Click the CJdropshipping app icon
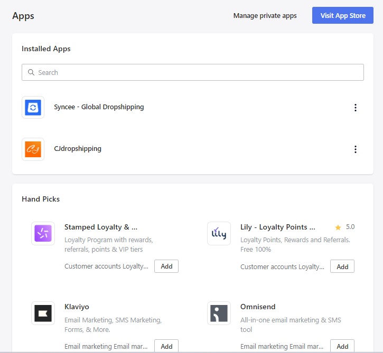 click(33, 149)
